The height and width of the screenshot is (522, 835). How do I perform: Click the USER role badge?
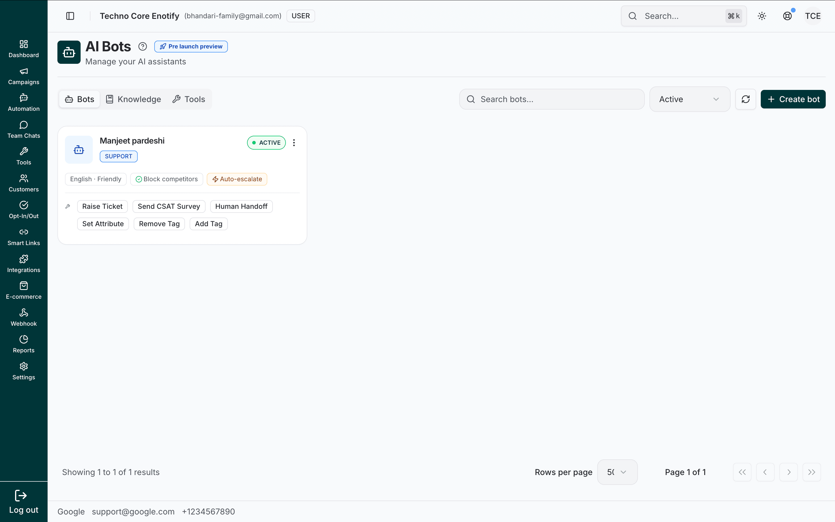coord(301,16)
